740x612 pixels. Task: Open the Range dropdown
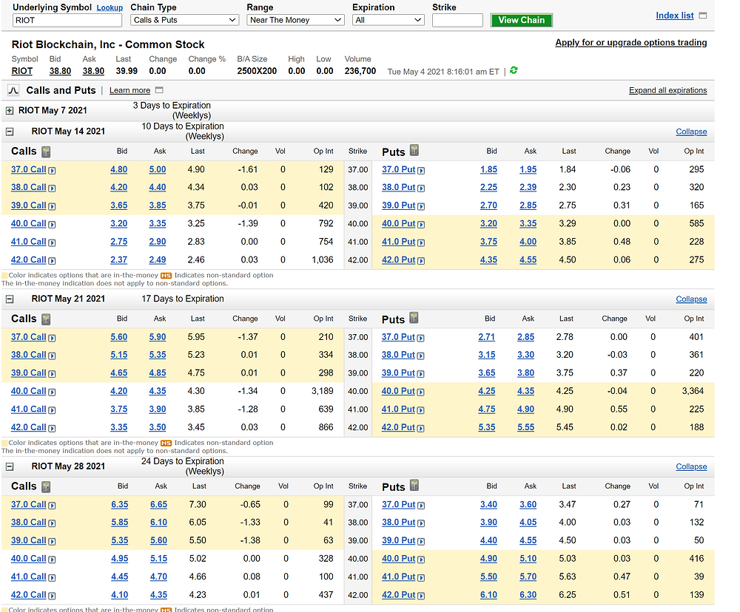coord(295,20)
